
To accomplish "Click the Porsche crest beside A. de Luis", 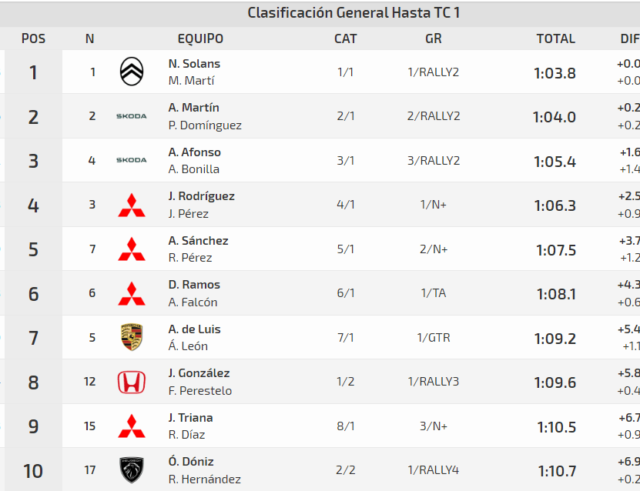I will click(132, 337).
